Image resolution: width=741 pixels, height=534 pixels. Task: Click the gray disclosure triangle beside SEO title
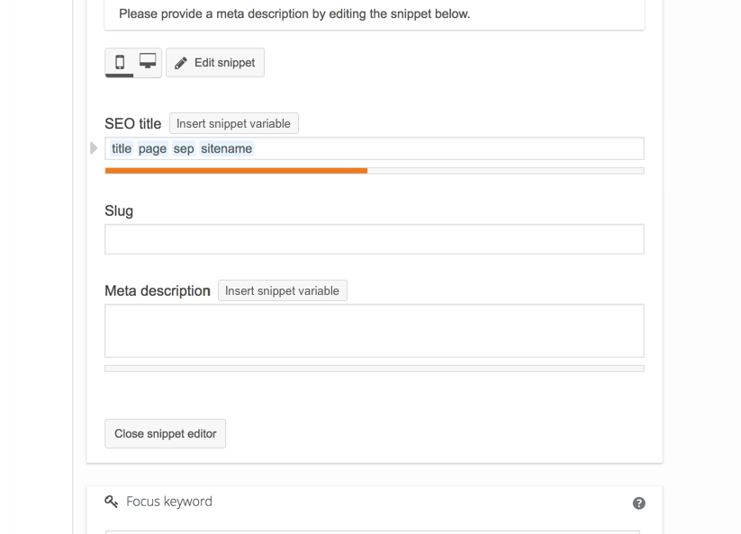[94, 147]
